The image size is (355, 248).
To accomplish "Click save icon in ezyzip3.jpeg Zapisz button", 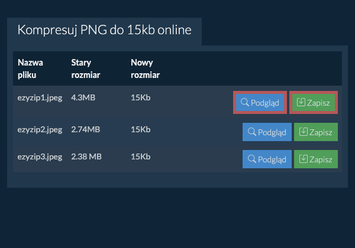I will pyautogui.click(x=304, y=159).
